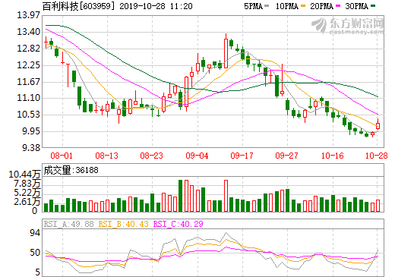This screenshot has height=277, width=395.
Task: Click the 30PMA legend label
Action: 356,6
